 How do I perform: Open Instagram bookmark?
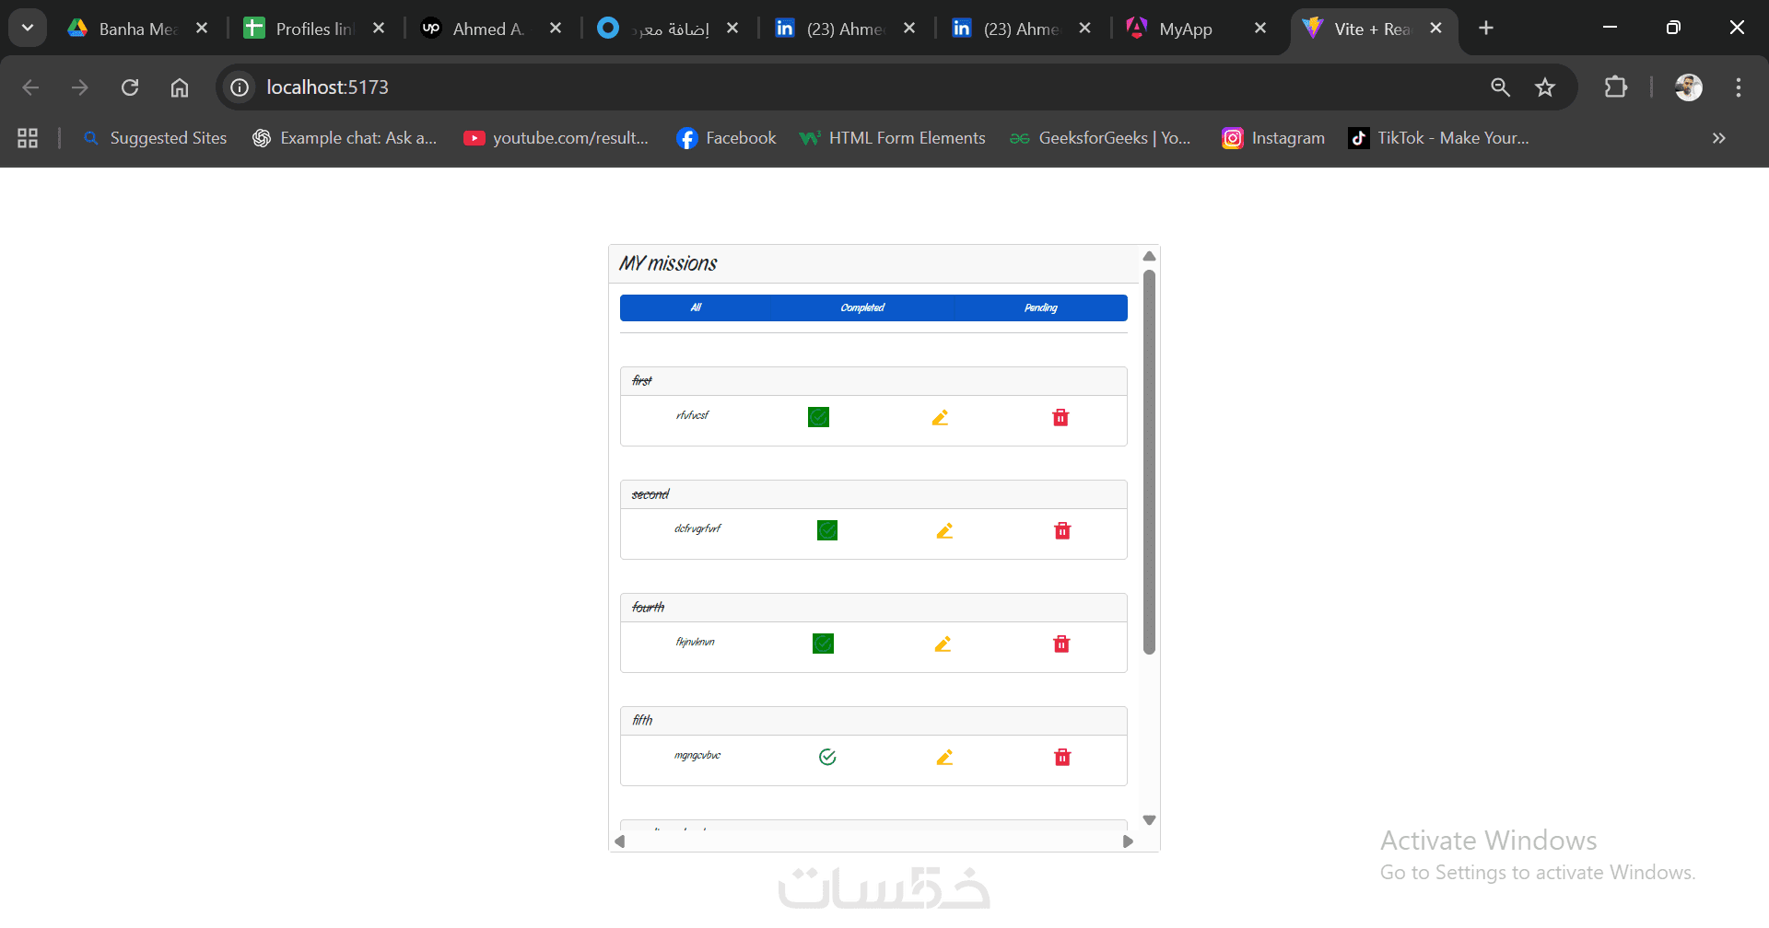click(x=1273, y=138)
